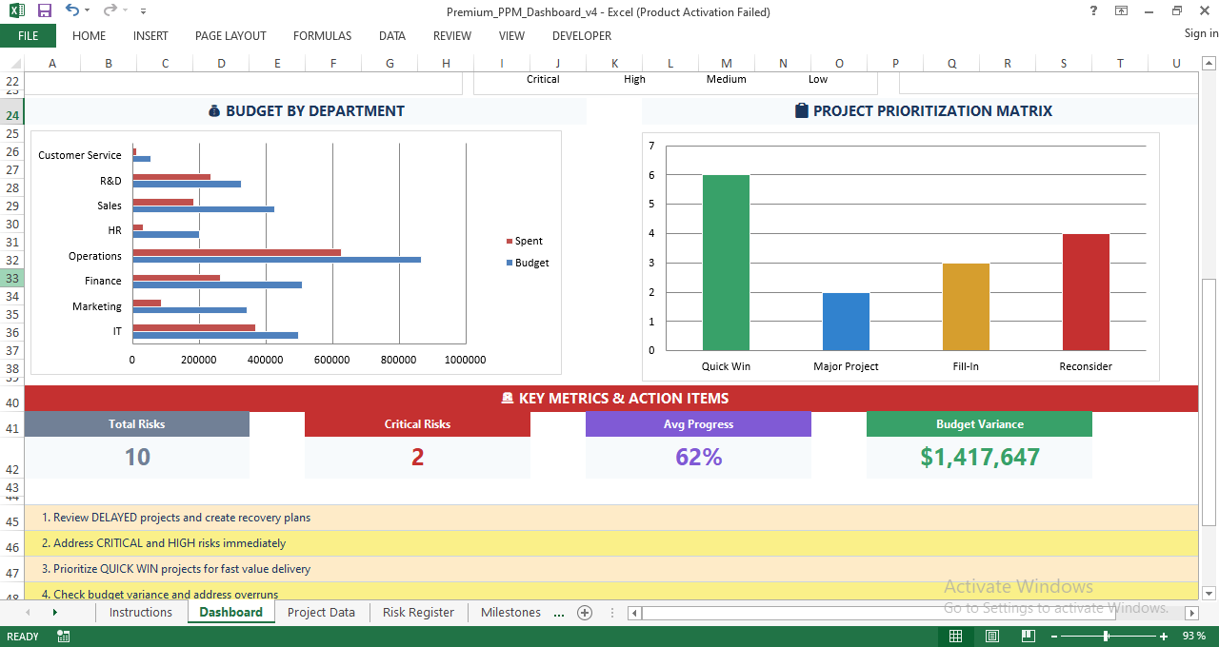Open the FORMULAS ribbon tab
This screenshot has height=647, width=1219.
(322, 36)
